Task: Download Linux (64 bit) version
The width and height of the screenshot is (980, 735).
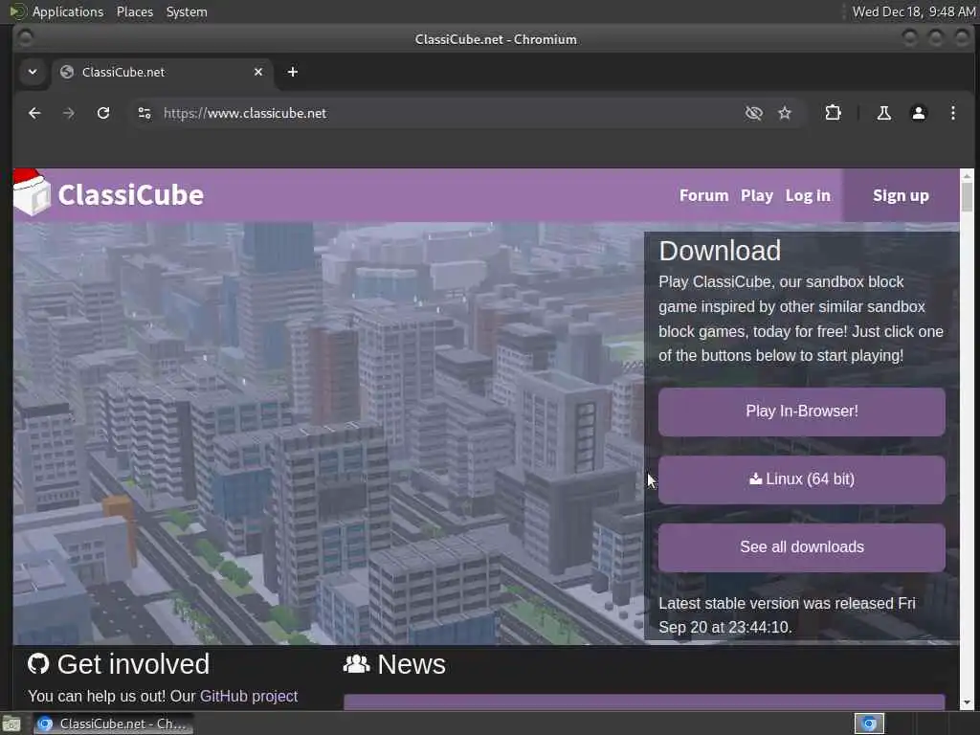Action: [802, 479]
